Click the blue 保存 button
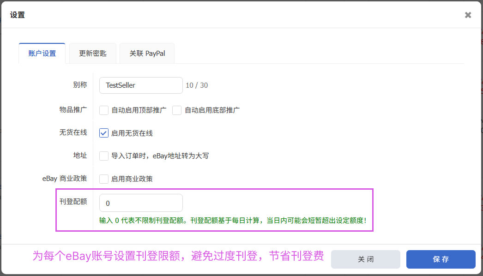Image resolution: width=483 pixels, height=276 pixels. tap(441, 259)
